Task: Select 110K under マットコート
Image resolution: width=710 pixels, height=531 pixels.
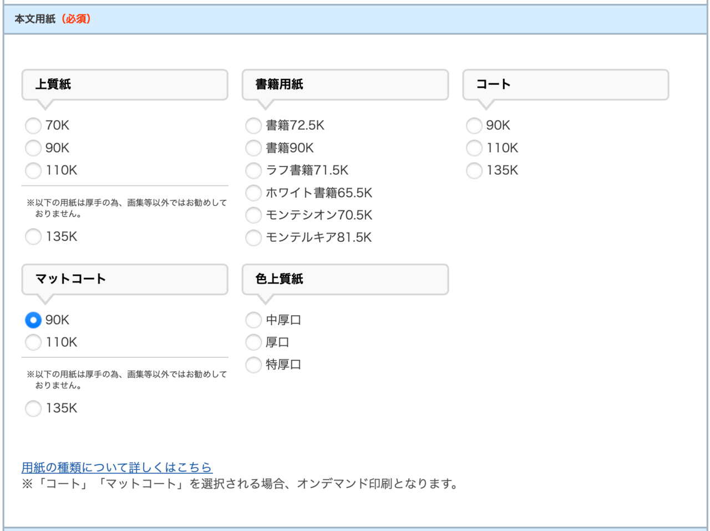Action: coord(33,342)
